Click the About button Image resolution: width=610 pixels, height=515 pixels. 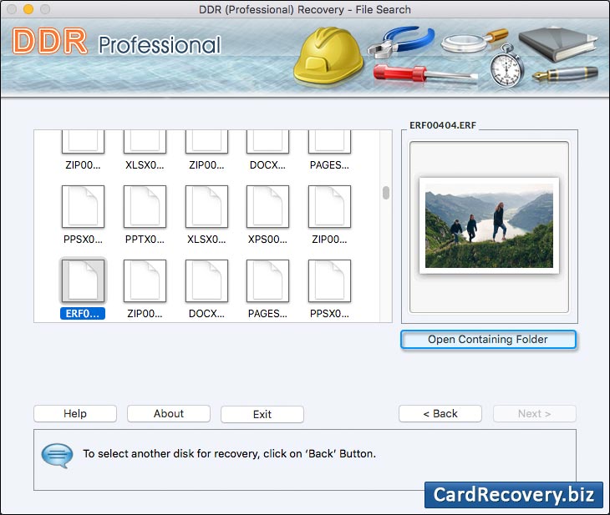click(x=169, y=413)
